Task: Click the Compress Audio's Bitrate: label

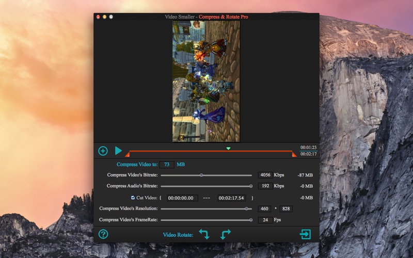Action: pyautogui.click(x=132, y=186)
